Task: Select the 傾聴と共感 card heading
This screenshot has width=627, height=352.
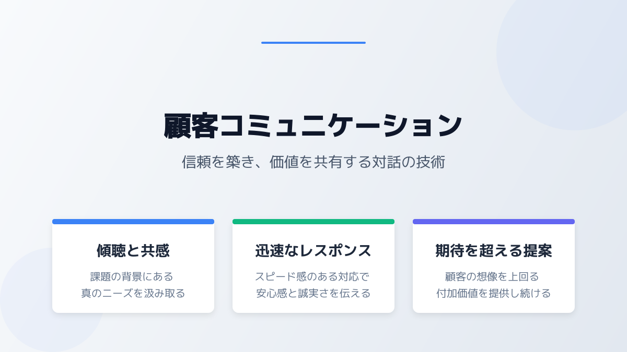Action: coord(133,251)
